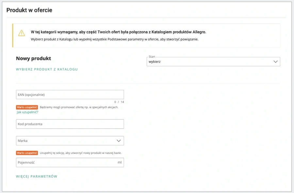Click the Warto uzupełnić badge below Marka
The width and height of the screenshot is (294, 193).
[x=27, y=153]
